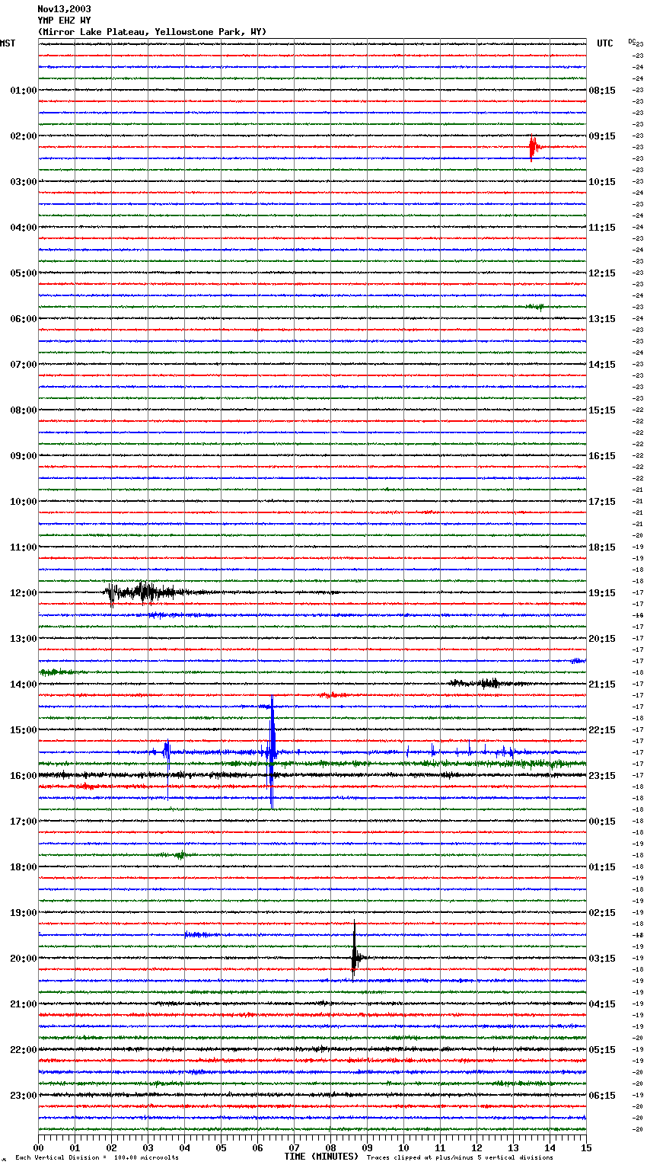Select the 14:00 MST time label

pos(24,685)
